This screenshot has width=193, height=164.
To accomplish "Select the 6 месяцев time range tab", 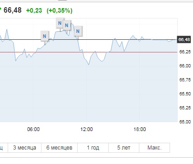I will click(x=60, y=148).
